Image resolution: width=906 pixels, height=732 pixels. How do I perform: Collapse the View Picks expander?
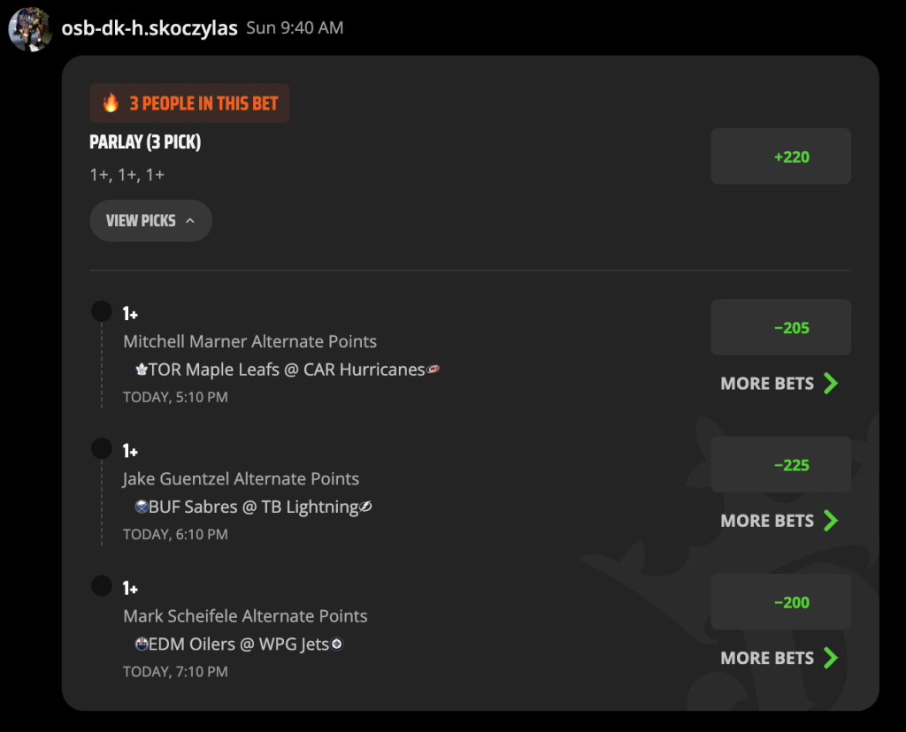[150, 220]
